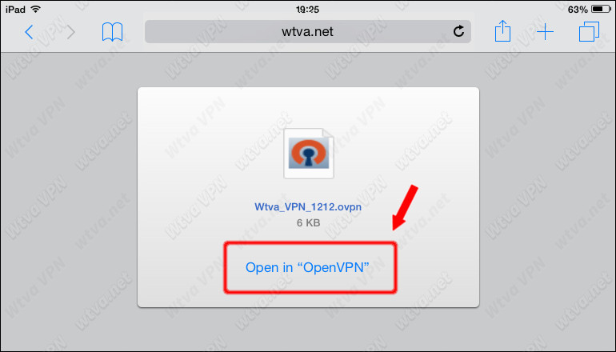Screen dimensions: 616x352
Task: Focus the wtva.net address bar
Action: point(308,31)
